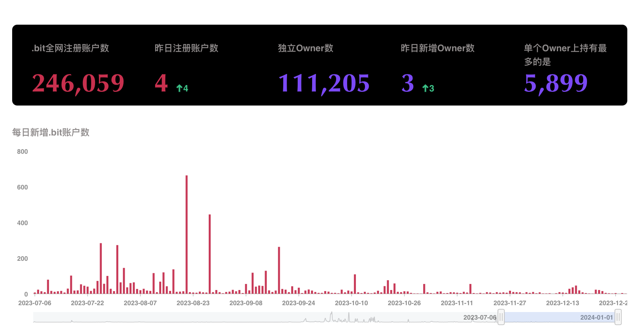Click the x-axis label 2023-10-10
Image resolution: width=641 pixels, height=331 pixels.
[351, 303]
